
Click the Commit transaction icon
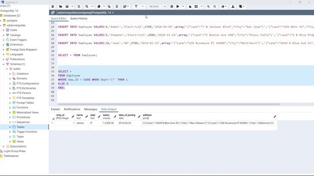tap(209, 6)
